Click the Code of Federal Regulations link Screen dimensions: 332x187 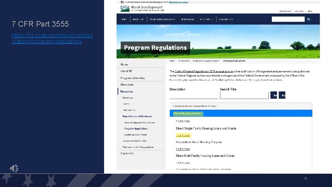tap(204, 71)
